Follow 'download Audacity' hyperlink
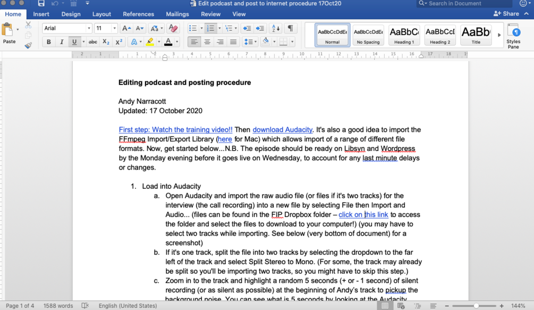 [282, 130]
